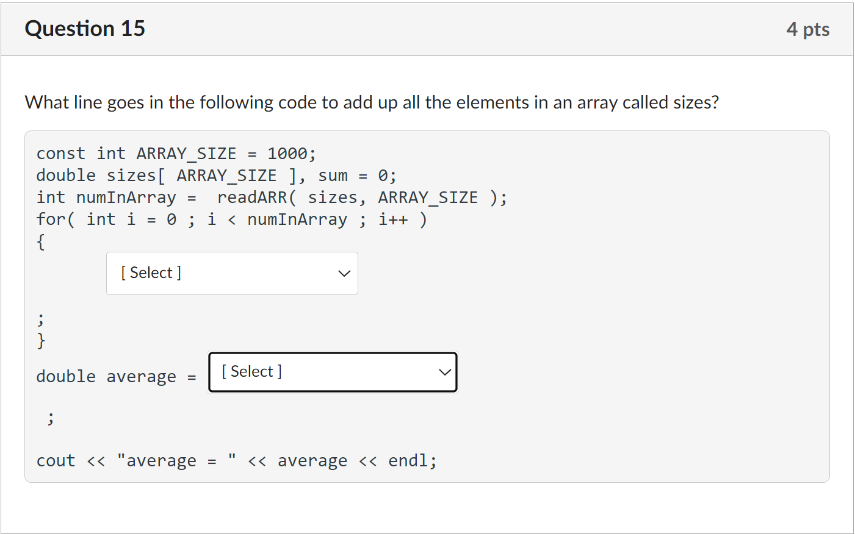Open the Select dropdown inside the for loop

(x=232, y=273)
